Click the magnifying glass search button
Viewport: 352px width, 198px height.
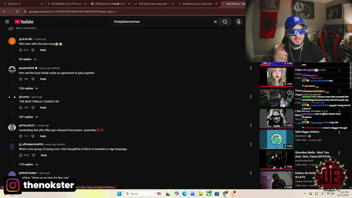pyautogui.click(x=225, y=22)
